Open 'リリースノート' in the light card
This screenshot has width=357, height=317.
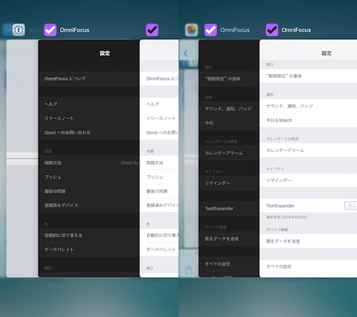tap(159, 119)
